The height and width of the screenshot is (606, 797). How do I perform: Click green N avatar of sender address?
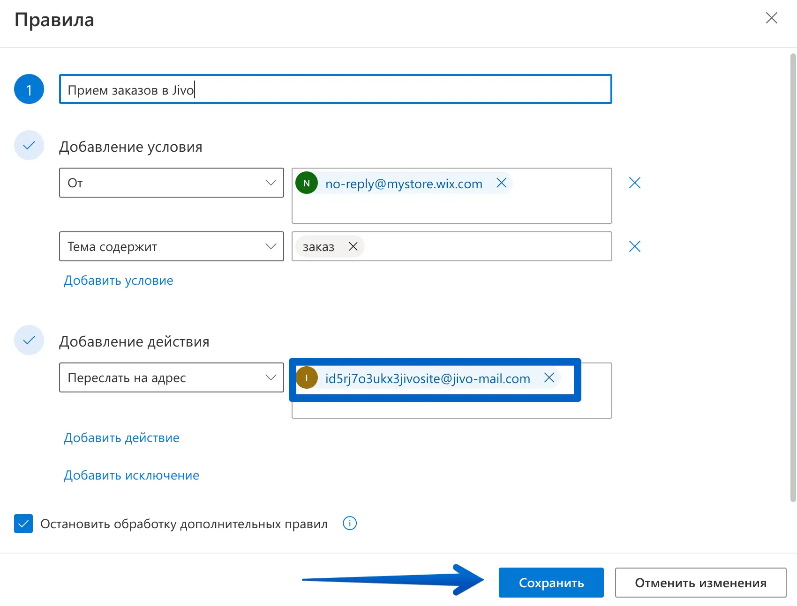pos(307,183)
